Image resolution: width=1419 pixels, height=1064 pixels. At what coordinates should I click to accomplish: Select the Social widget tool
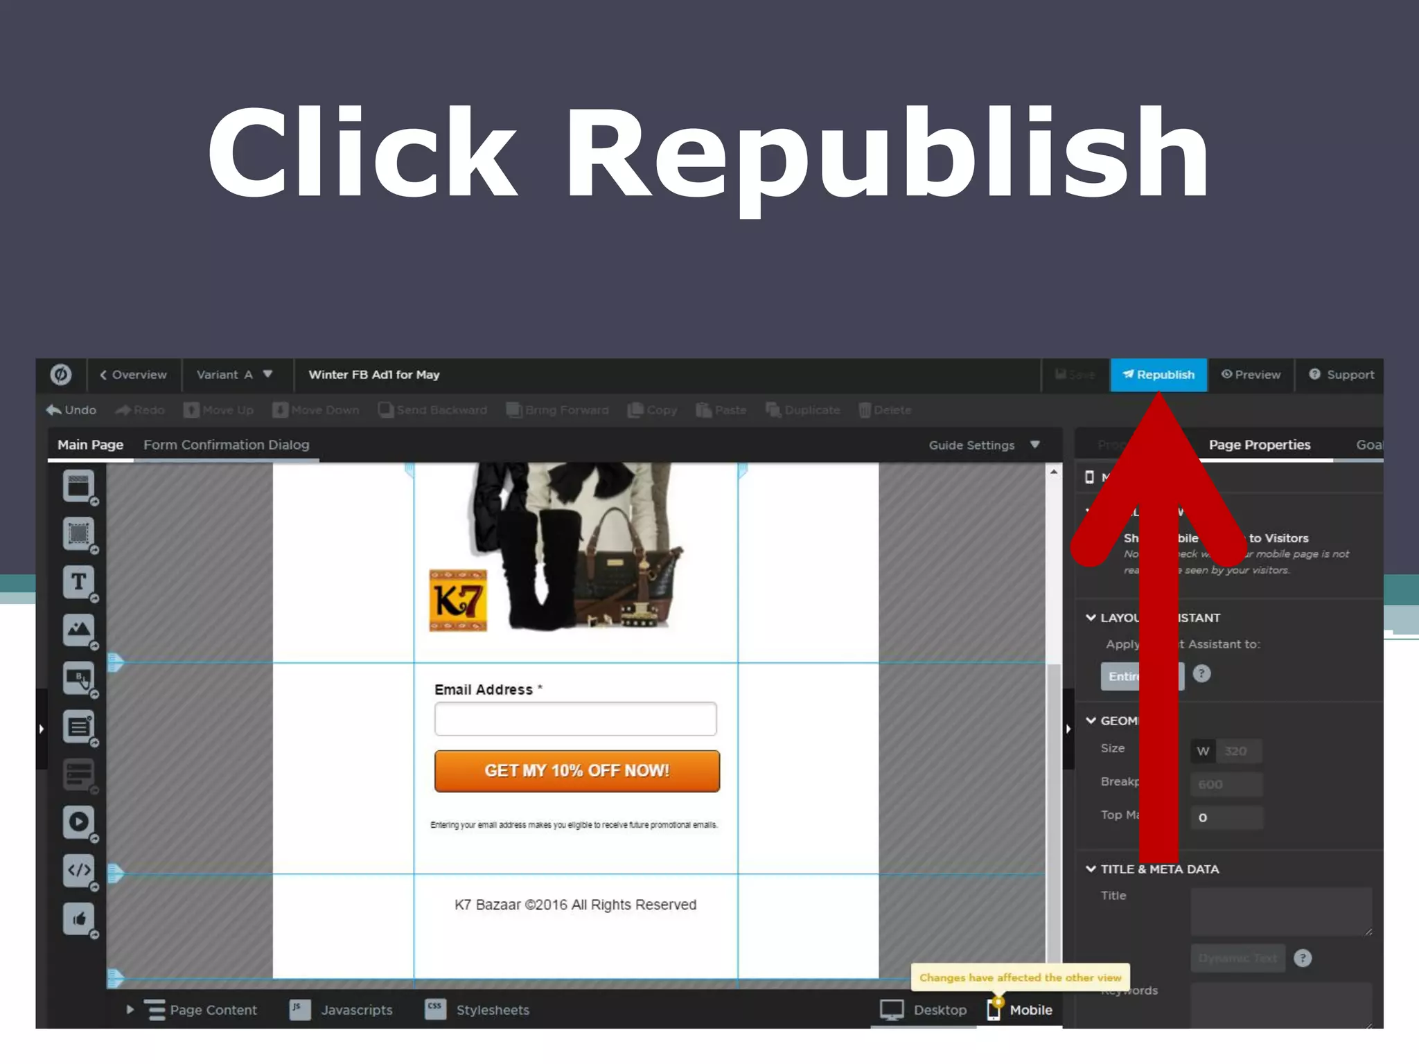pos(79,919)
